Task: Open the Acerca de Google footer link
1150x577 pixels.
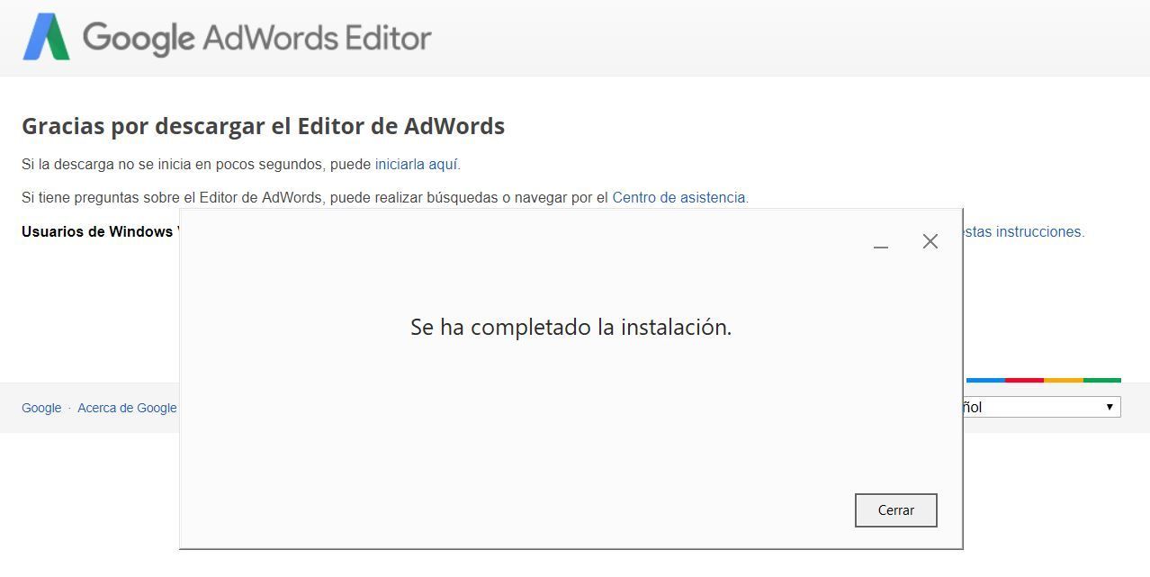Action: [x=127, y=408]
